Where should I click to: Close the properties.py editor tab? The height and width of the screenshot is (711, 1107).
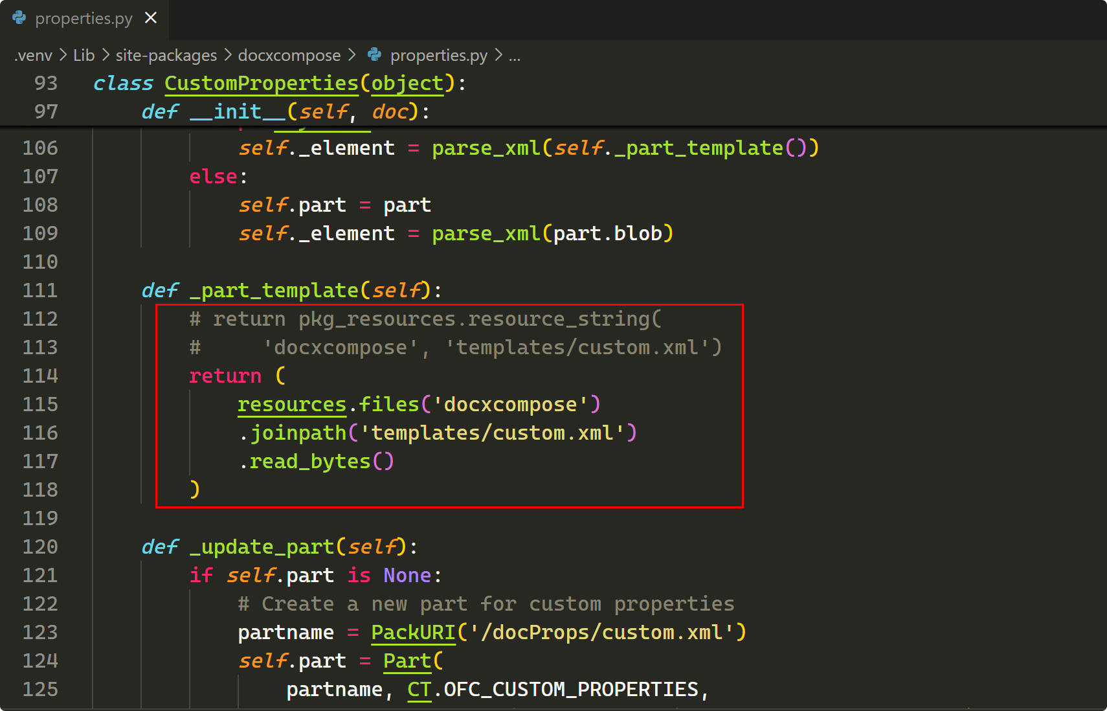151,18
